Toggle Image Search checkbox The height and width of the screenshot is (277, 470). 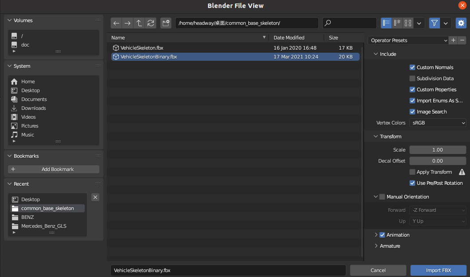(x=412, y=112)
